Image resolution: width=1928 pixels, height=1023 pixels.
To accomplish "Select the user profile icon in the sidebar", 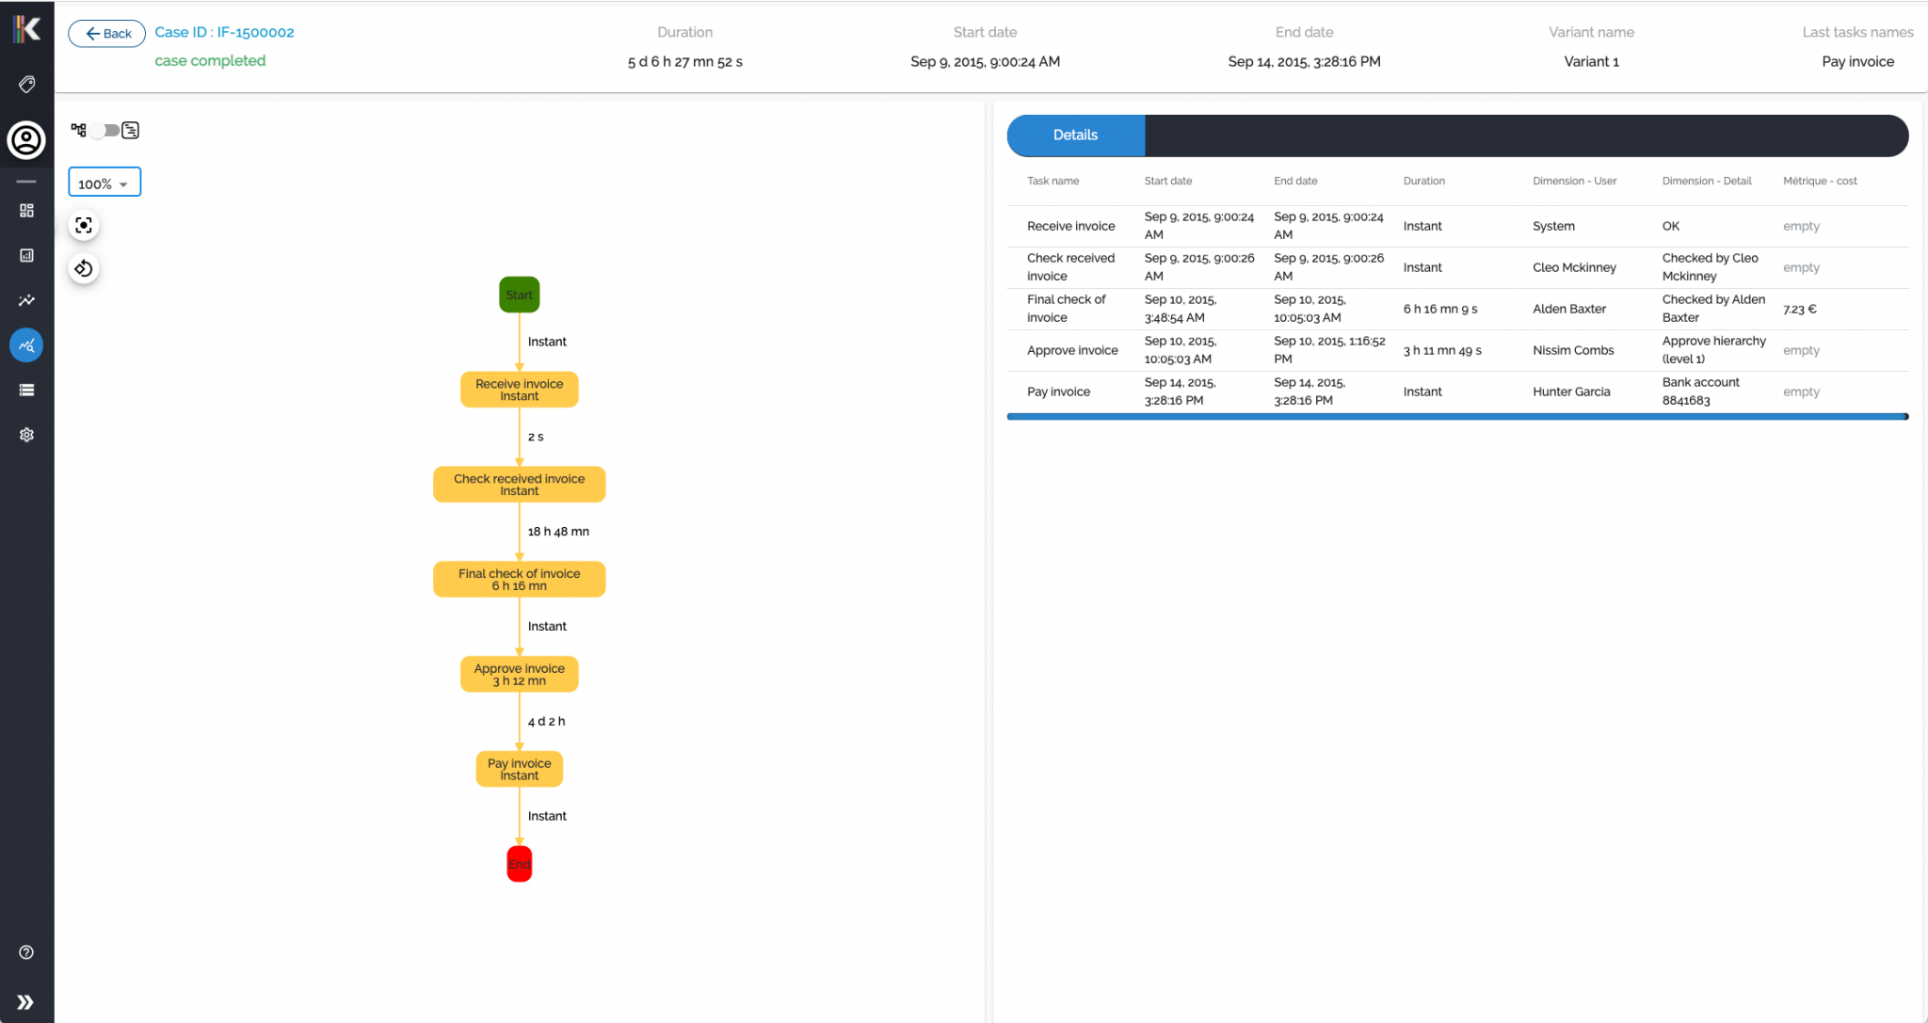I will click(26, 140).
